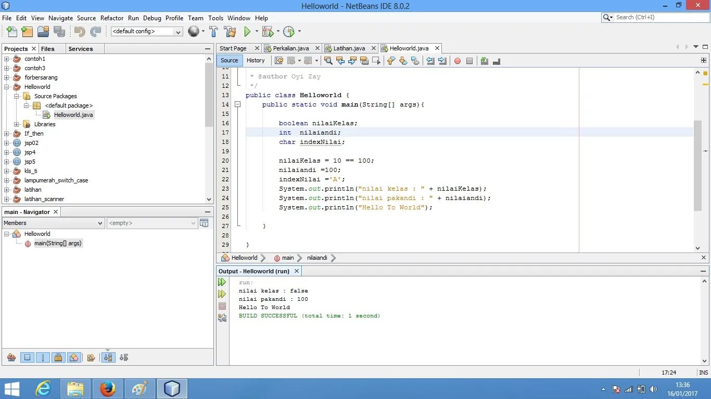Run the project with green play icon
The width and height of the screenshot is (711, 399).
(x=247, y=32)
